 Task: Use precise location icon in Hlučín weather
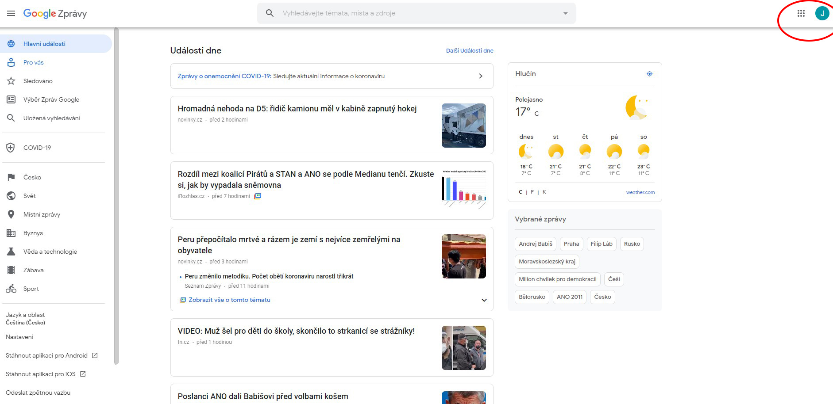pos(649,74)
